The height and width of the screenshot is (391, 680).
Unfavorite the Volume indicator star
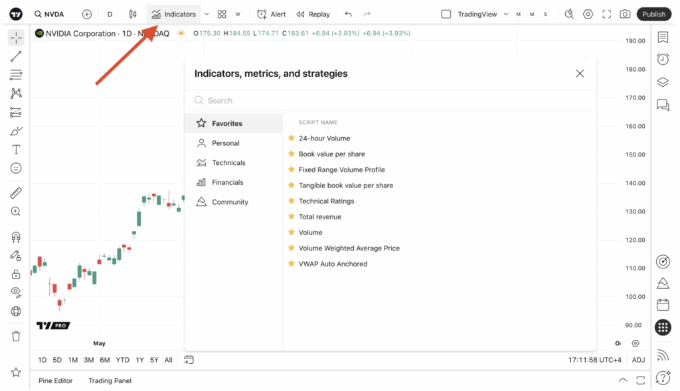pos(290,232)
